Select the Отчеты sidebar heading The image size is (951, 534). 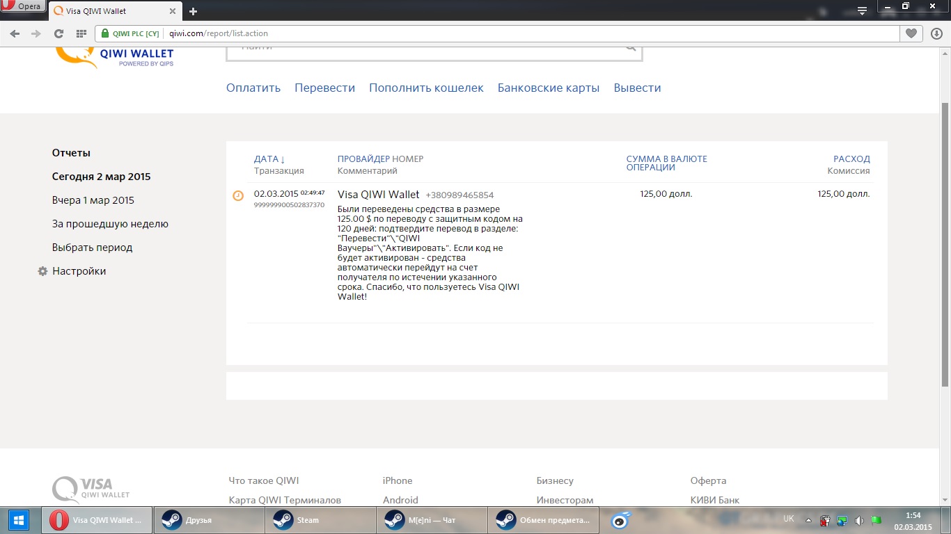click(x=71, y=153)
